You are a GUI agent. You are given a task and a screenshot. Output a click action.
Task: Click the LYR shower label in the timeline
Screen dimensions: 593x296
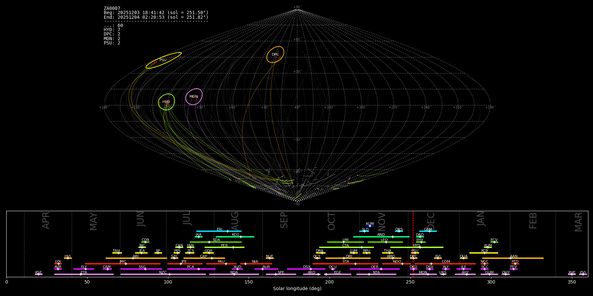58,262
